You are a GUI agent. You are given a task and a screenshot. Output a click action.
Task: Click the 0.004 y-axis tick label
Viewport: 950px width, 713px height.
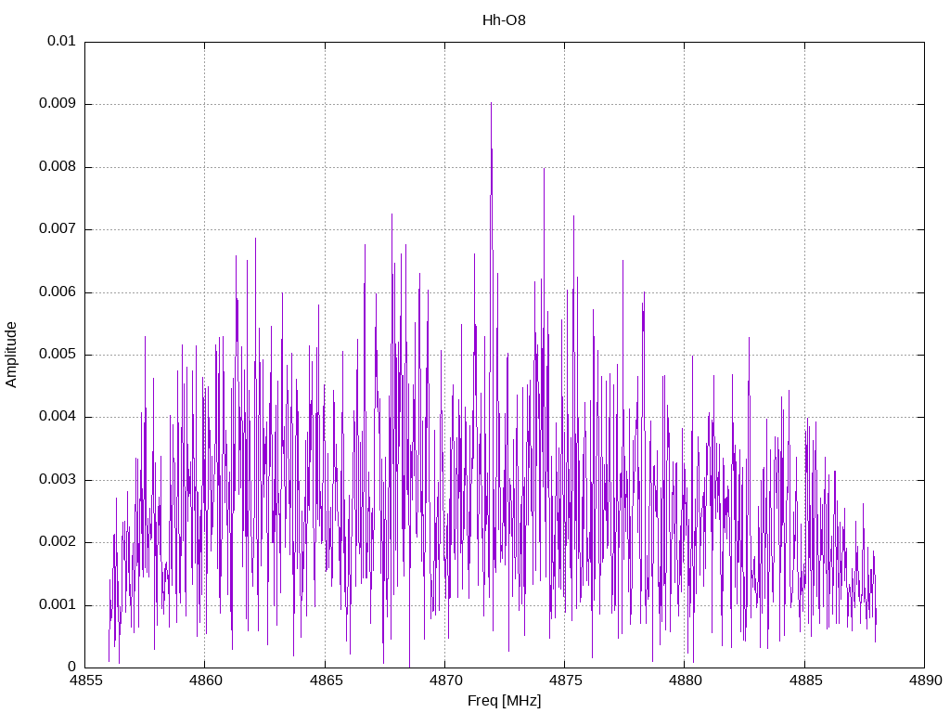[x=58, y=417]
